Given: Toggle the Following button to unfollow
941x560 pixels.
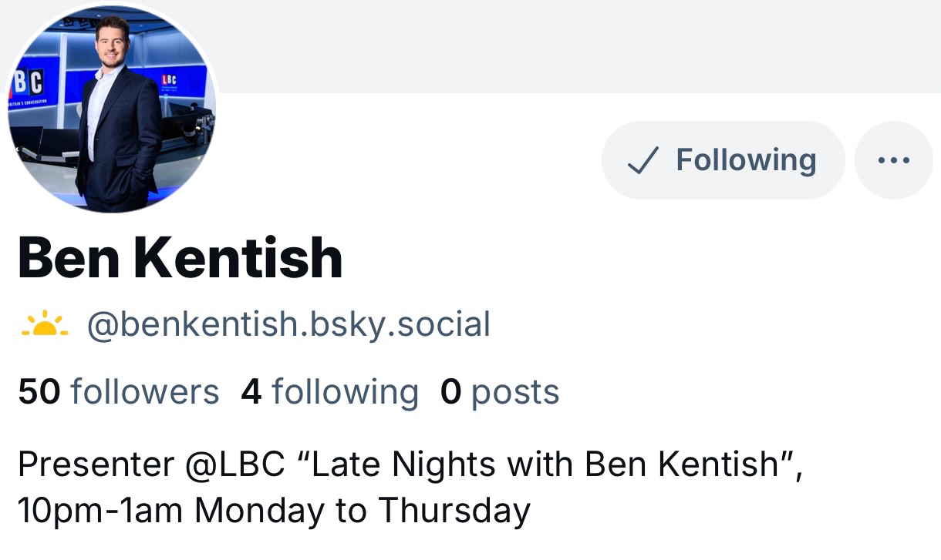Looking at the screenshot, I should tap(723, 160).
